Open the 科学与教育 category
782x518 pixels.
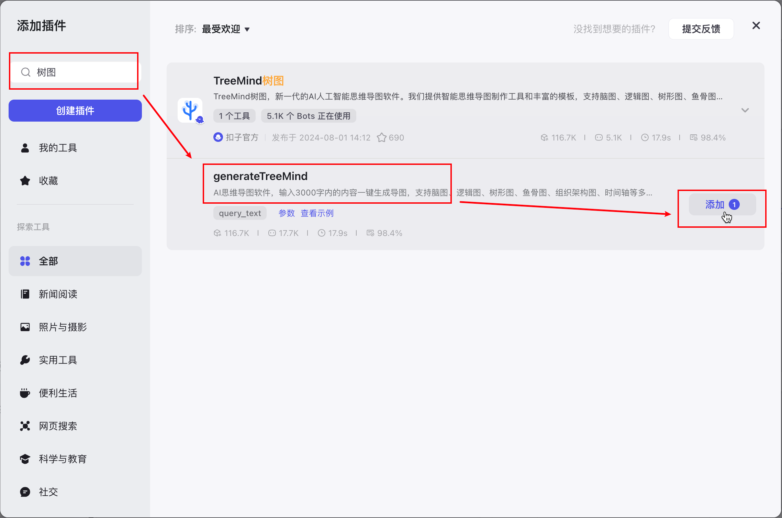(63, 459)
